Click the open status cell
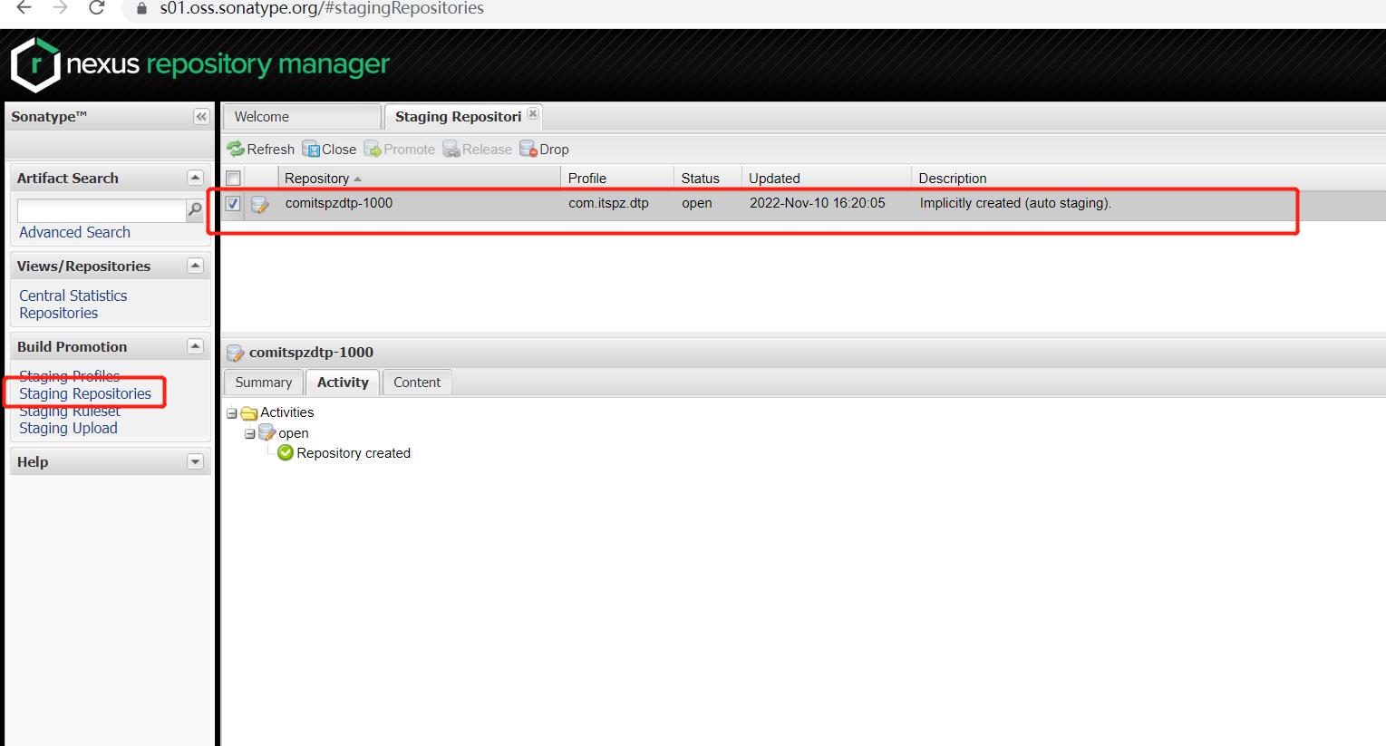The image size is (1386, 746). point(697,204)
